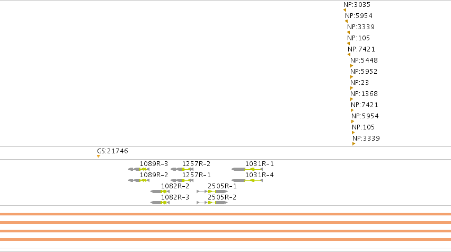
Task: Click the 1031R-1 transcript label
Action: pos(259,164)
